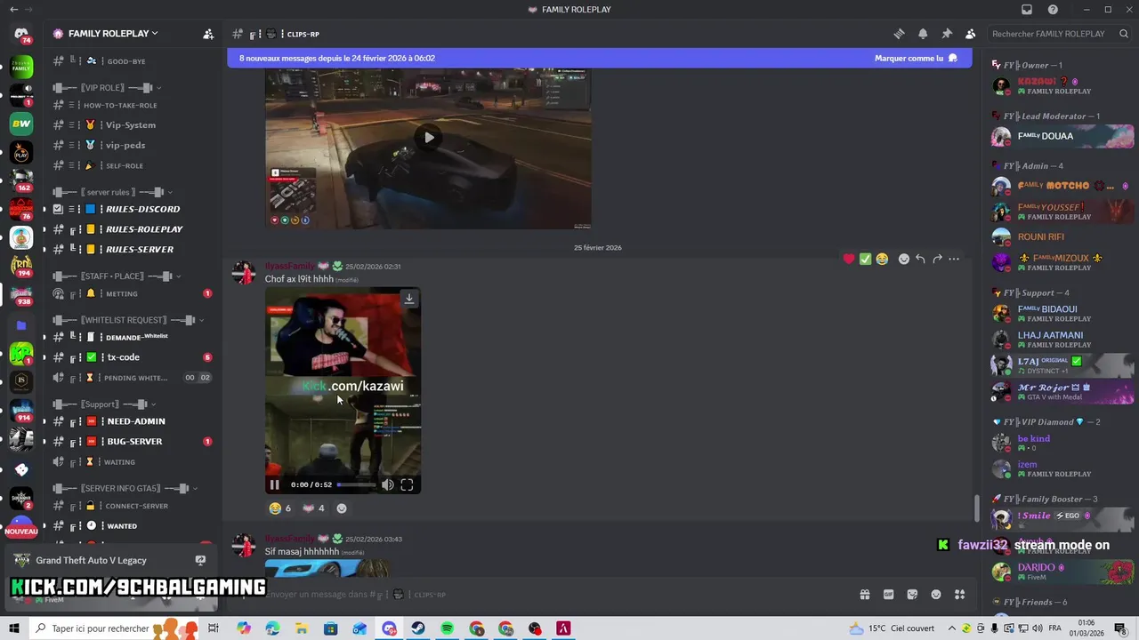This screenshot has width=1139, height=640.
Task: Open the server icon with 938 badge
Action: click(x=21, y=294)
